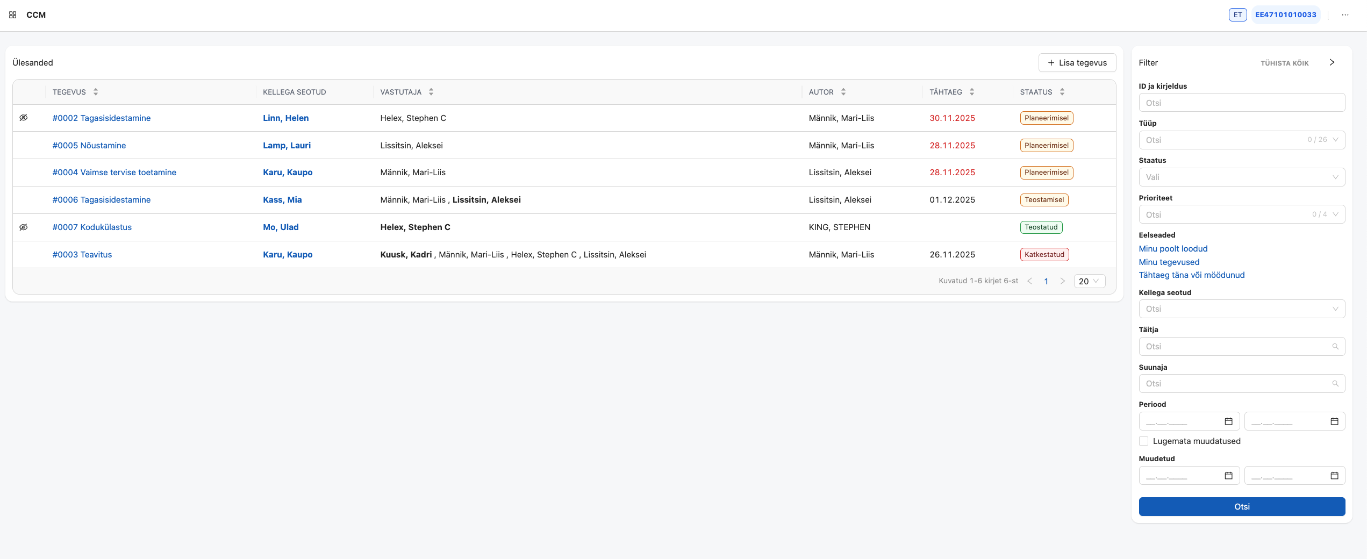
Task: Collapse the Filter panel with its chevron
Action: point(1332,62)
